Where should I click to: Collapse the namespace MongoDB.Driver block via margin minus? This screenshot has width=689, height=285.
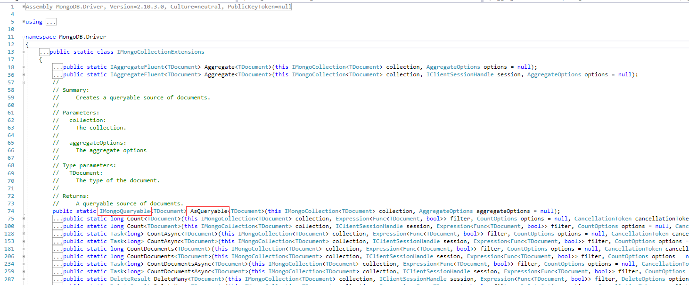24,37
